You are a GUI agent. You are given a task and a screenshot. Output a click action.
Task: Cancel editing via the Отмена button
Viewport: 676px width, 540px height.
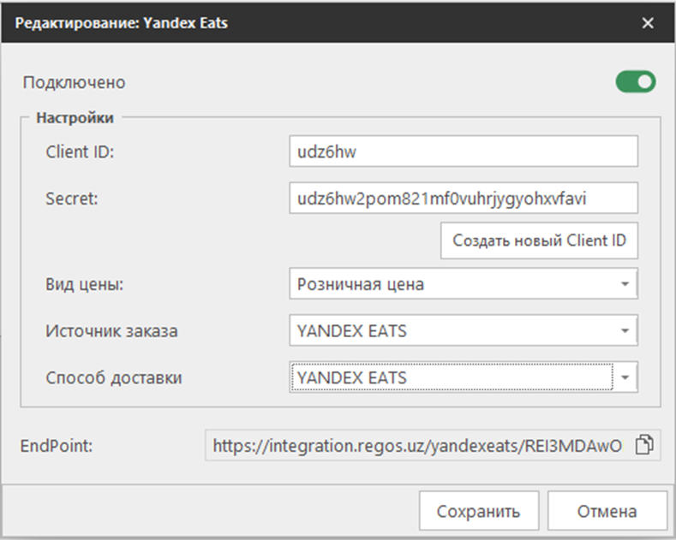pyautogui.click(x=607, y=512)
